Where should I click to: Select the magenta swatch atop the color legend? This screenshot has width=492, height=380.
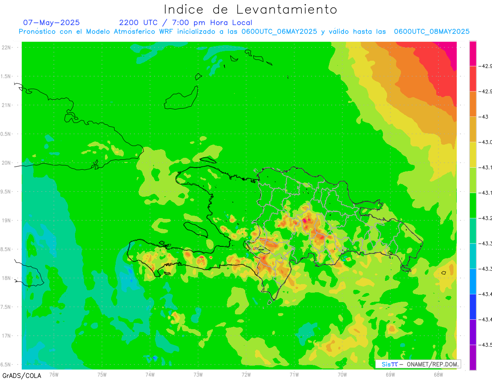coord(473,54)
